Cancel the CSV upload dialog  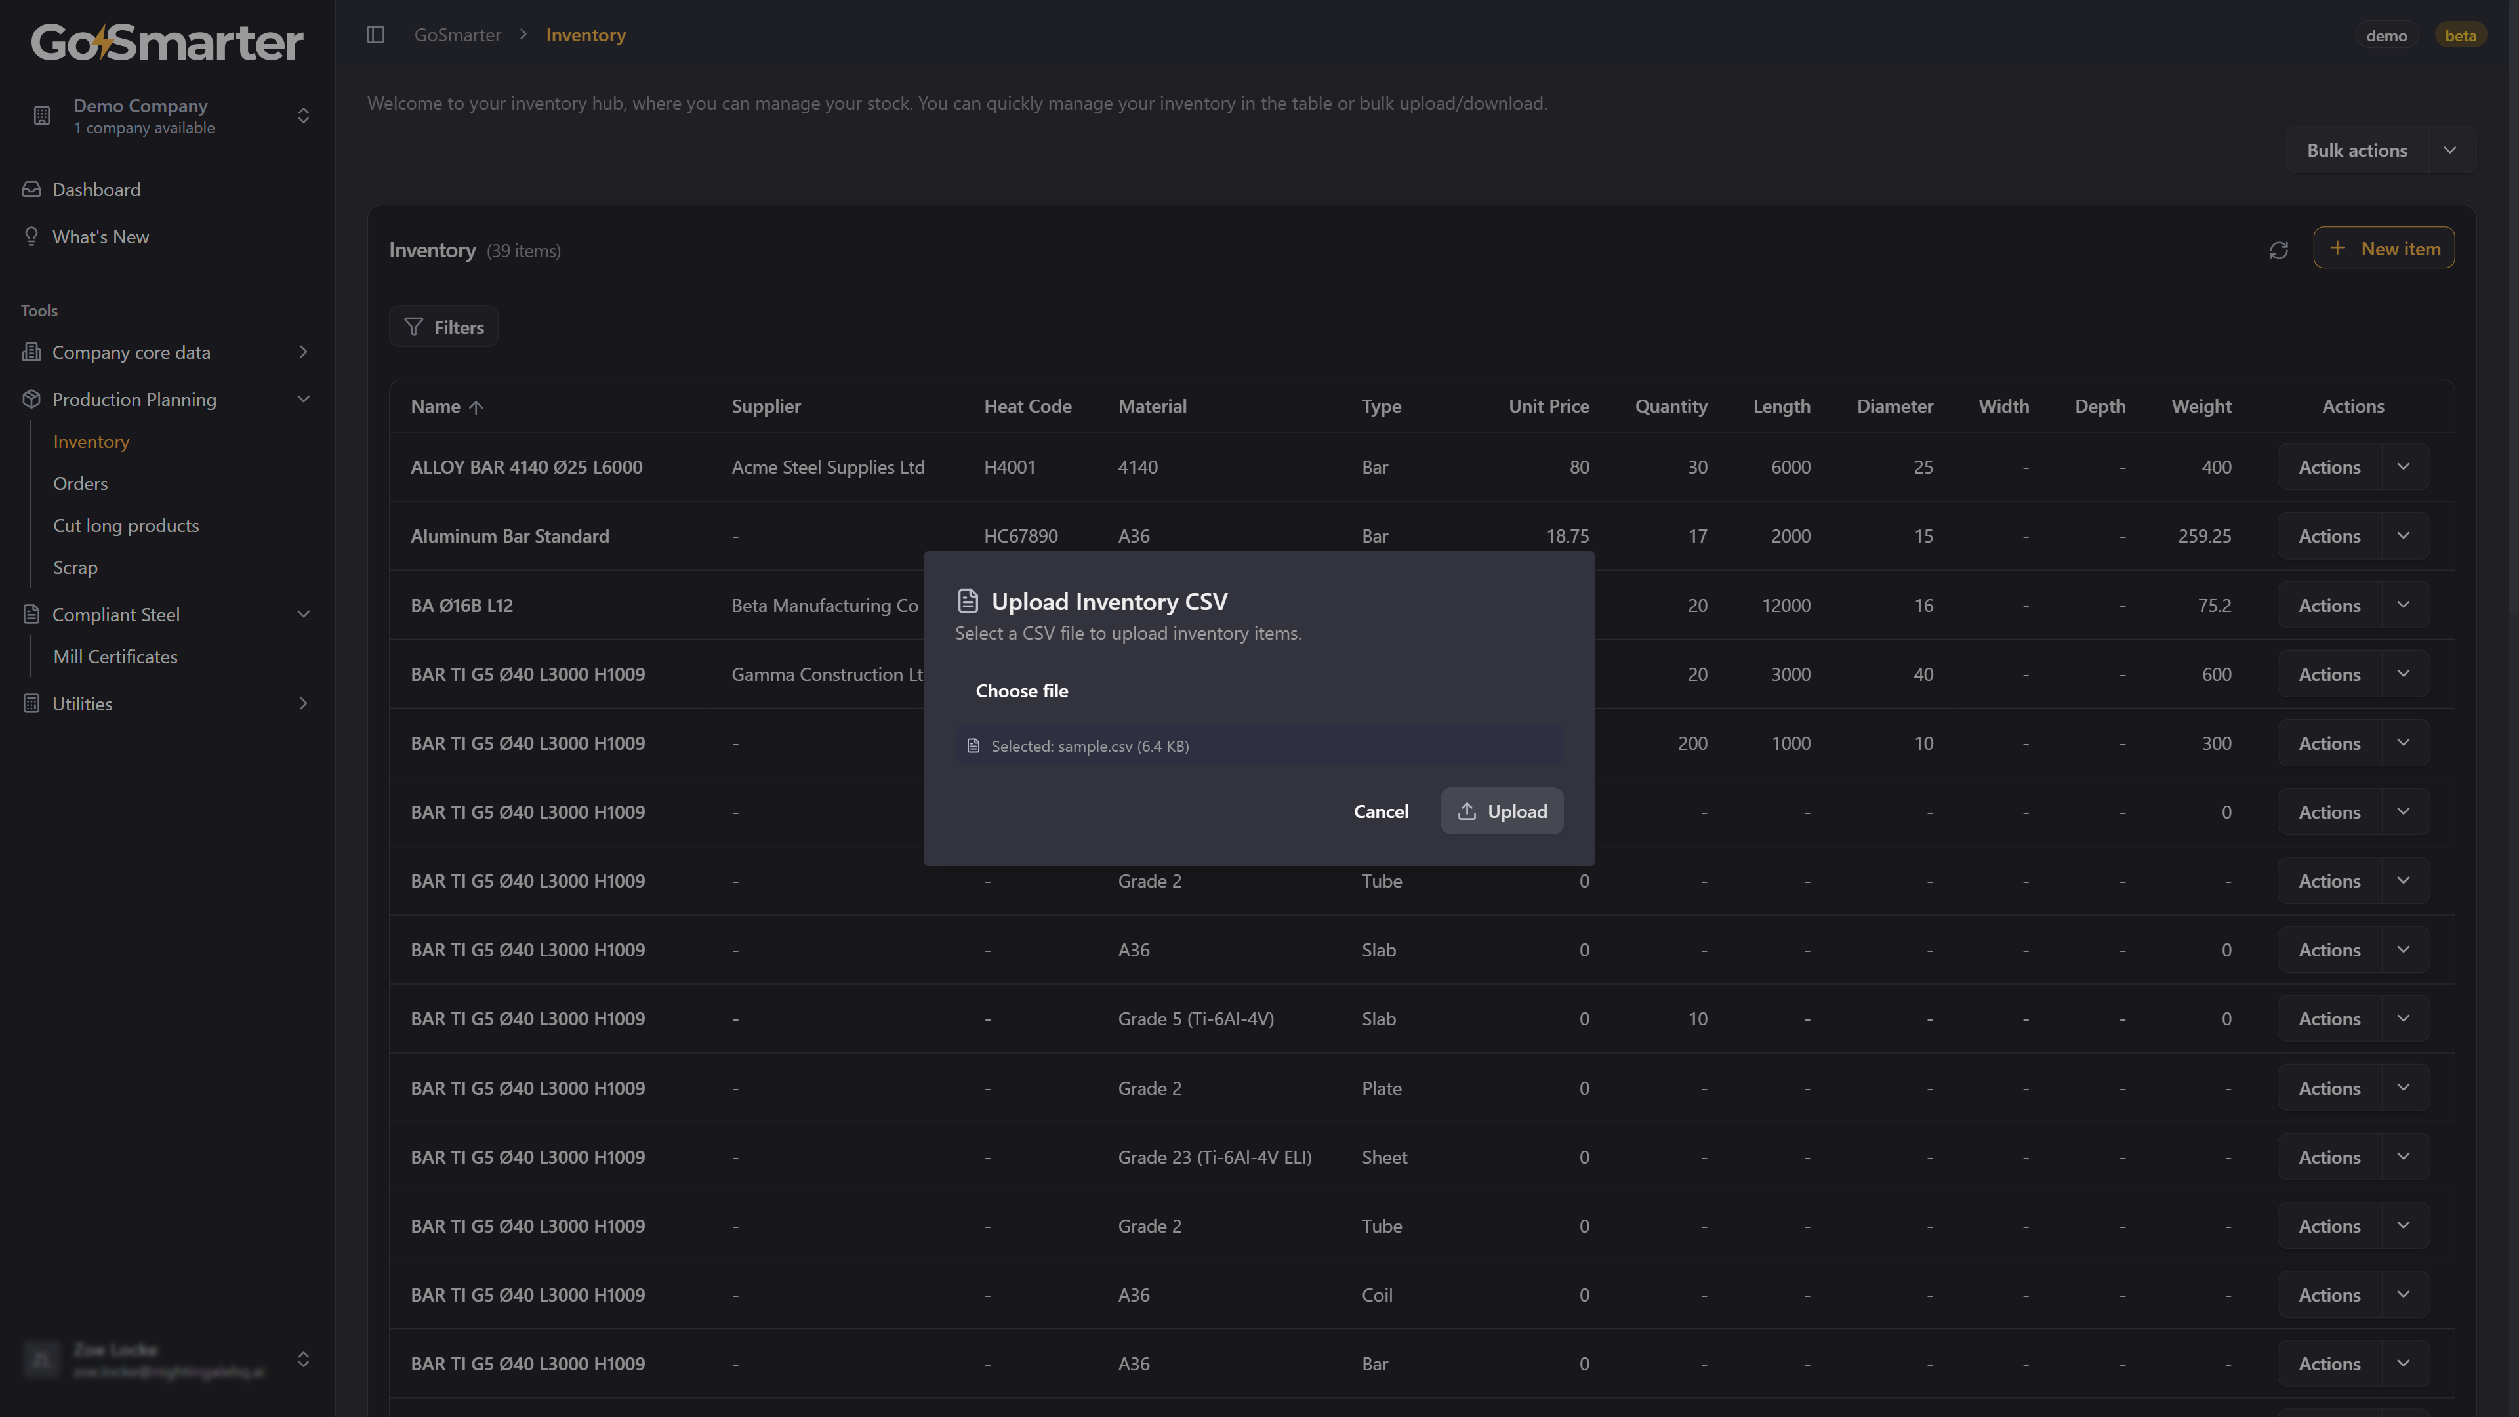tap(1381, 811)
